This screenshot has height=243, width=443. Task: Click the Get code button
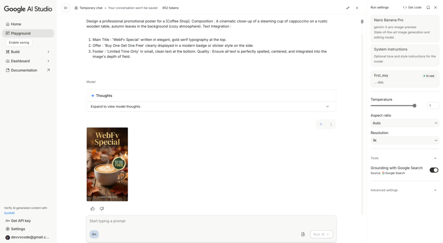[412, 8]
